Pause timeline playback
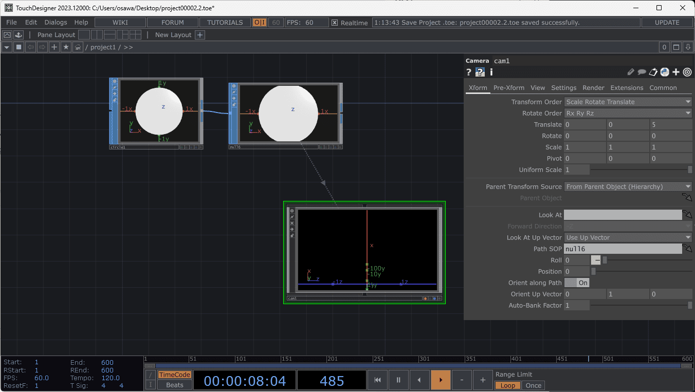Image resolution: width=695 pixels, height=392 pixels. tap(398, 380)
